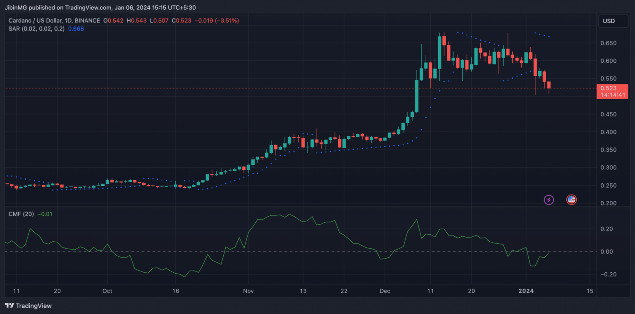635x314 pixels.
Task: Click the red 0.523 current price label
Action: coord(613,88)
